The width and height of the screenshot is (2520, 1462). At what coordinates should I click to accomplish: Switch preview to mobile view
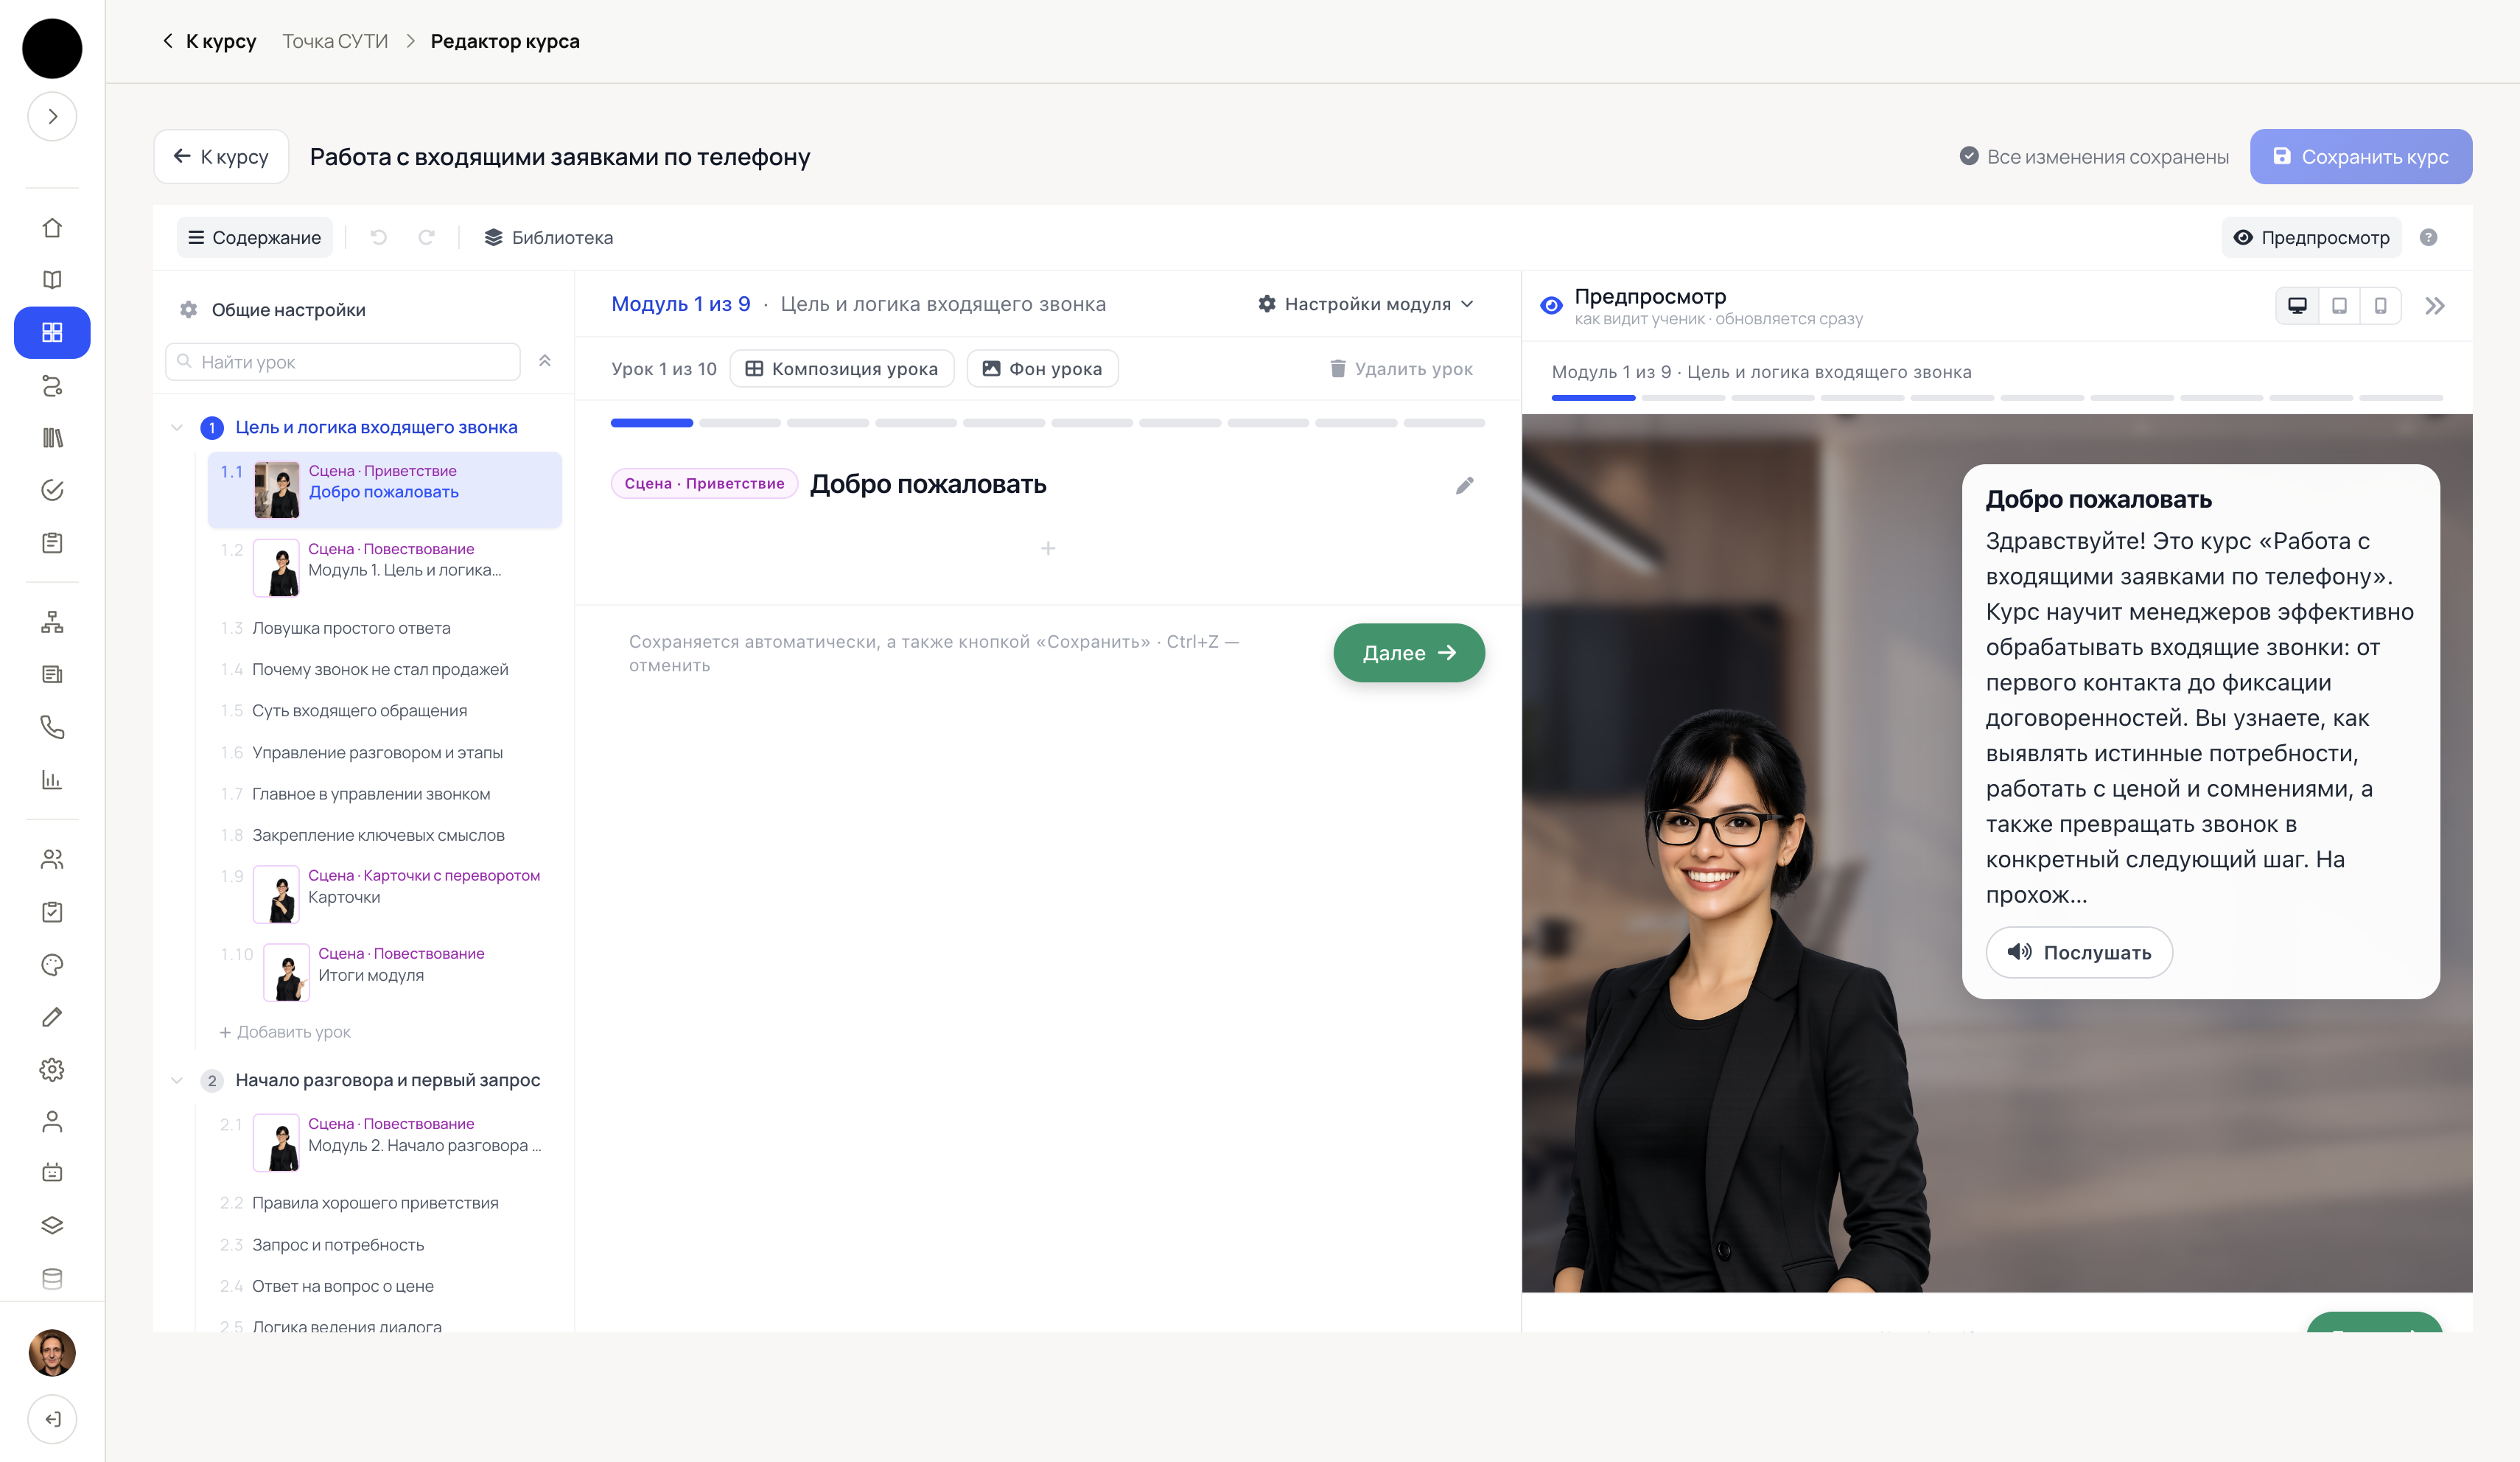2381,306
